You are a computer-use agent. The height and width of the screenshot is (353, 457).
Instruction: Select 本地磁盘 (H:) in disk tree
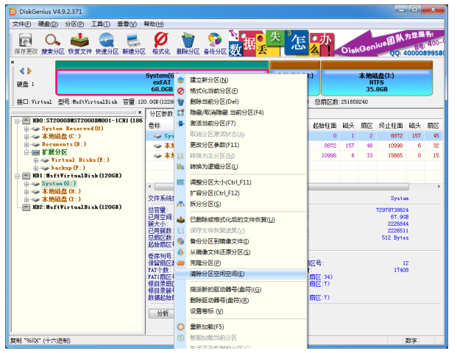click(x=61, y=191)
